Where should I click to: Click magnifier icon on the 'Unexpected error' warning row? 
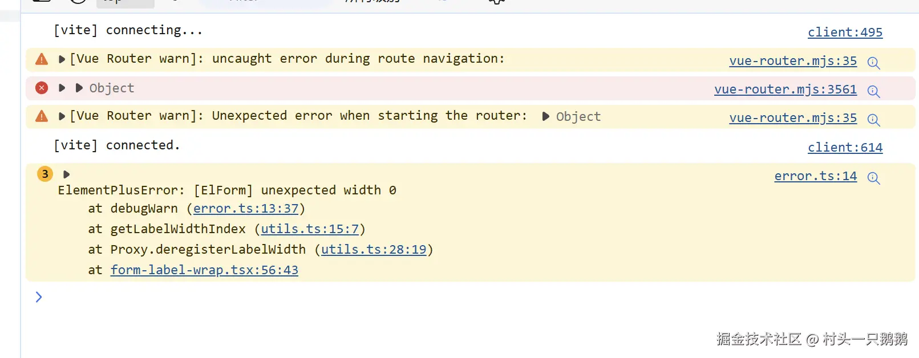[873, 120]
